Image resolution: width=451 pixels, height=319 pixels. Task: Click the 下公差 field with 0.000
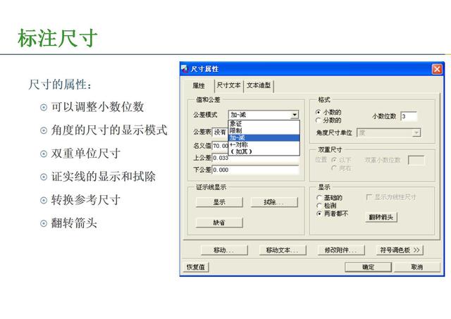(255, 170)
